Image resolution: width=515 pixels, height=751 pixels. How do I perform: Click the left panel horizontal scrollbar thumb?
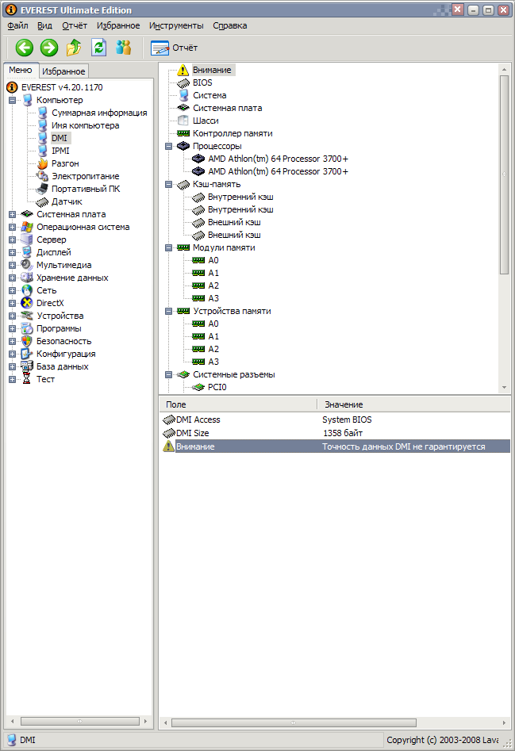click(80, 722)
